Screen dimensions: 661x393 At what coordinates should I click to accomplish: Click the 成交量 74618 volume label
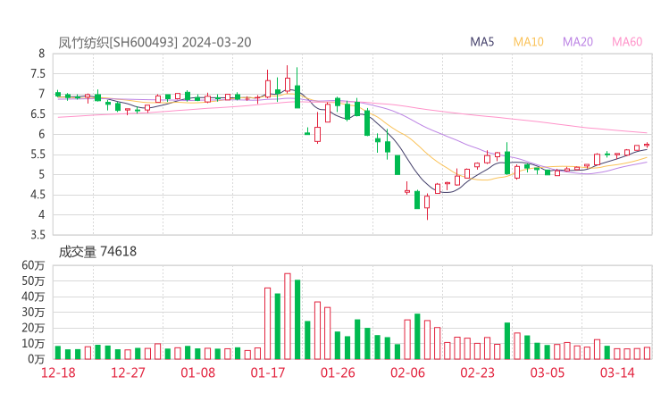pos(97,252)
